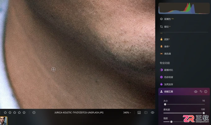Click the 专业功能 section heading
This screenshot has height=125, width=211.
(165, 63)
